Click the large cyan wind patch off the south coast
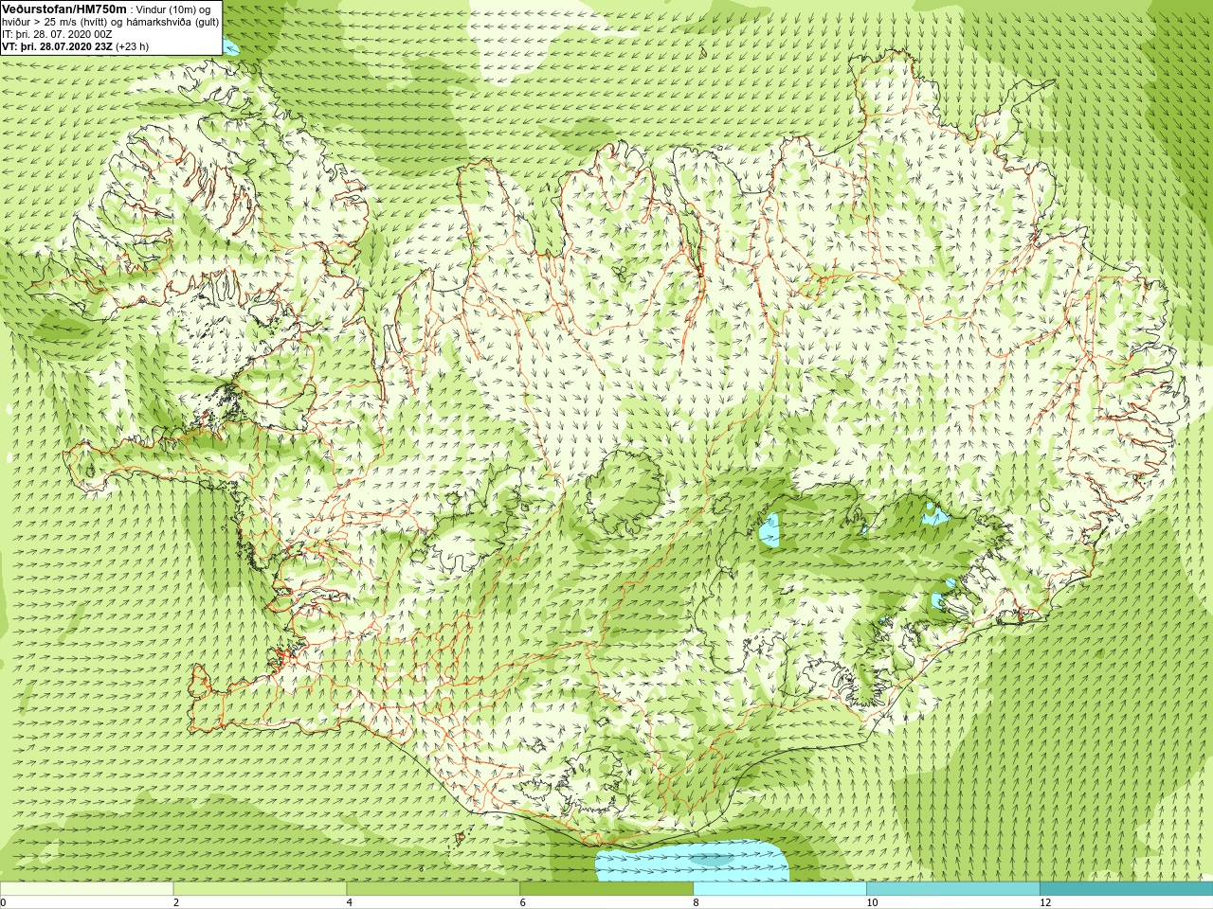Screen dimensions: 1213x909 [x=694, y=860]
